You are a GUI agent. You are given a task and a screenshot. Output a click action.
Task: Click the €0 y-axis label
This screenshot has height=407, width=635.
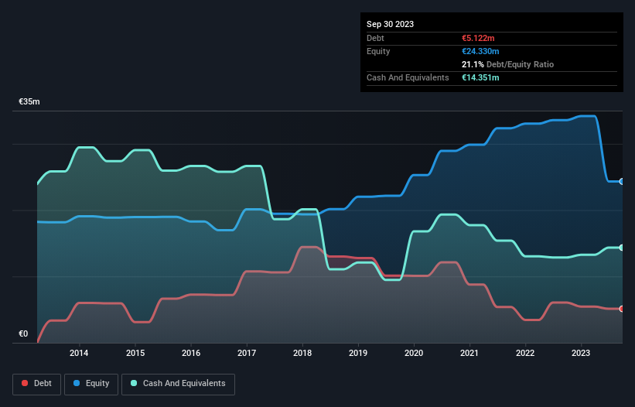click(23, 333)
